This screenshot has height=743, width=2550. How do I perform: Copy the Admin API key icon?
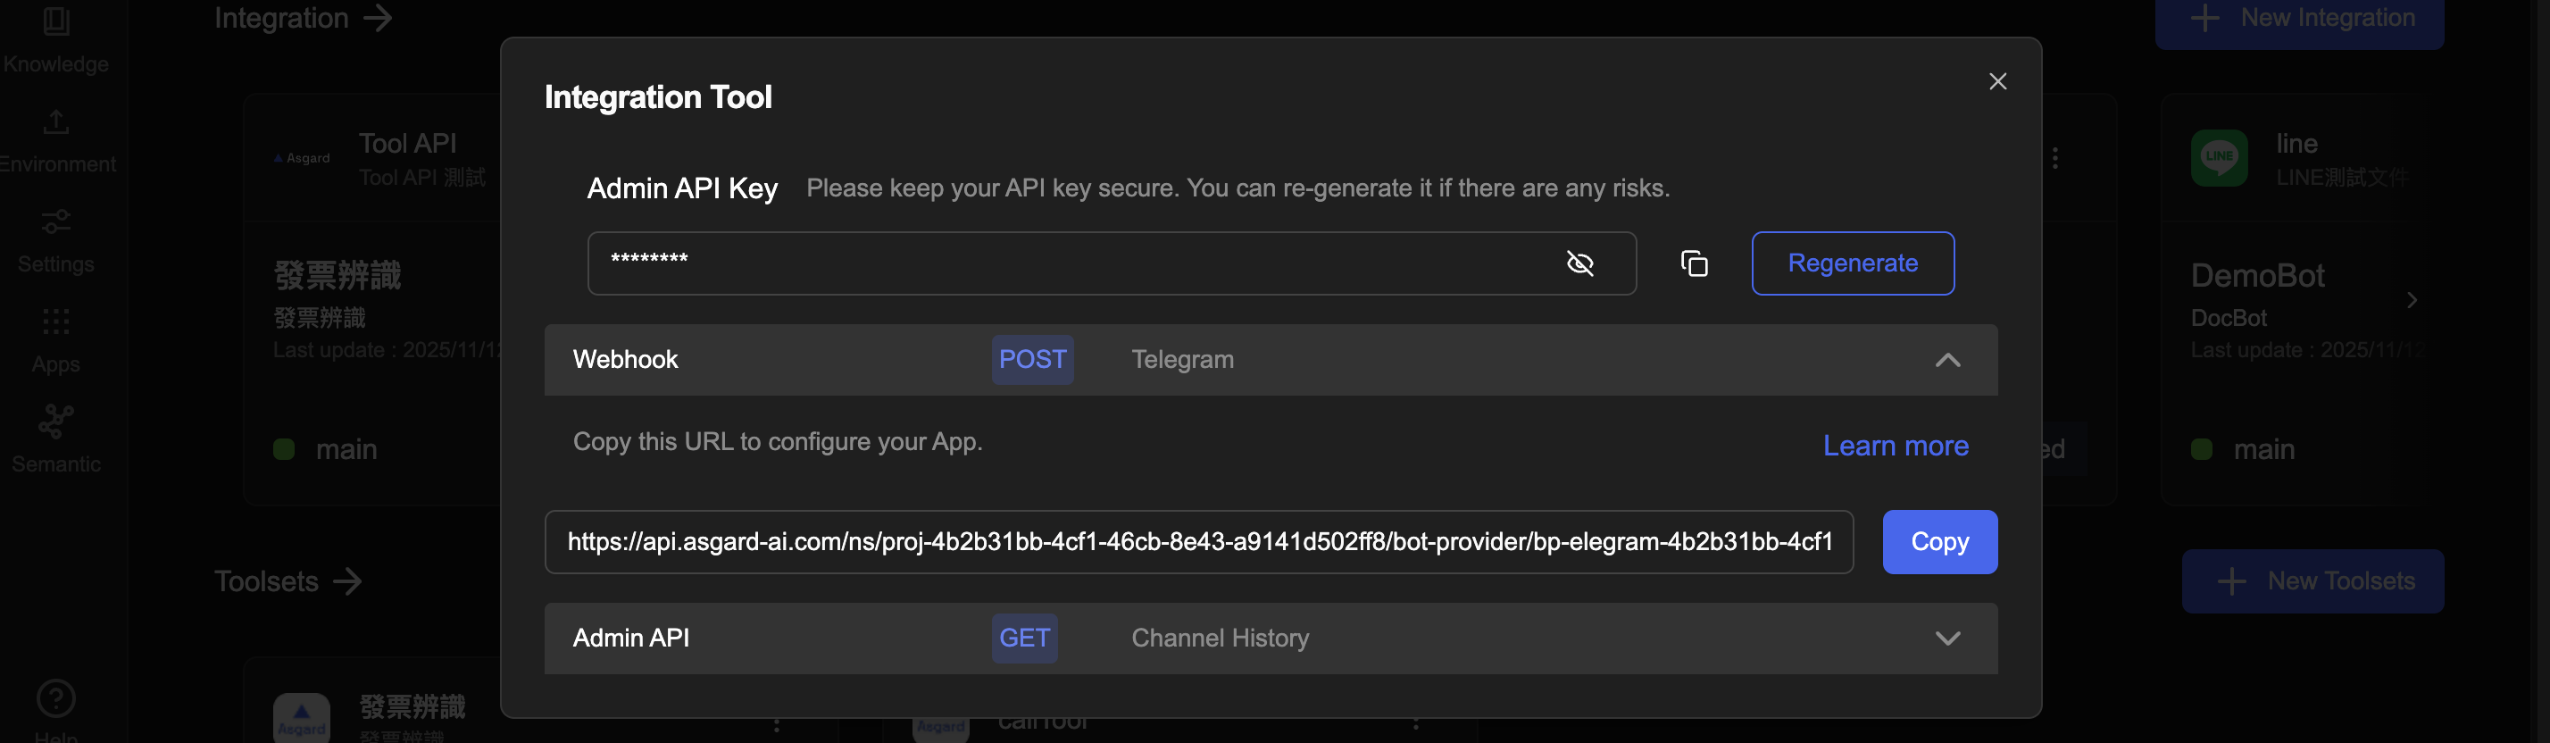(x=1694, y=263)
